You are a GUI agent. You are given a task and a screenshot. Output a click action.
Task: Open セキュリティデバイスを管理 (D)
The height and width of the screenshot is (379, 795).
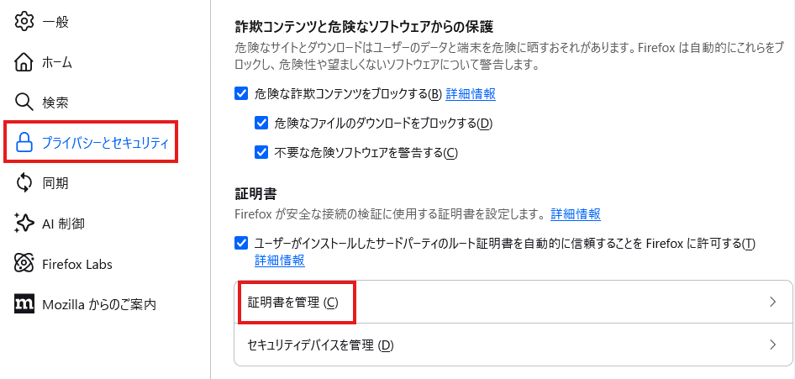(x=513, y=345)
